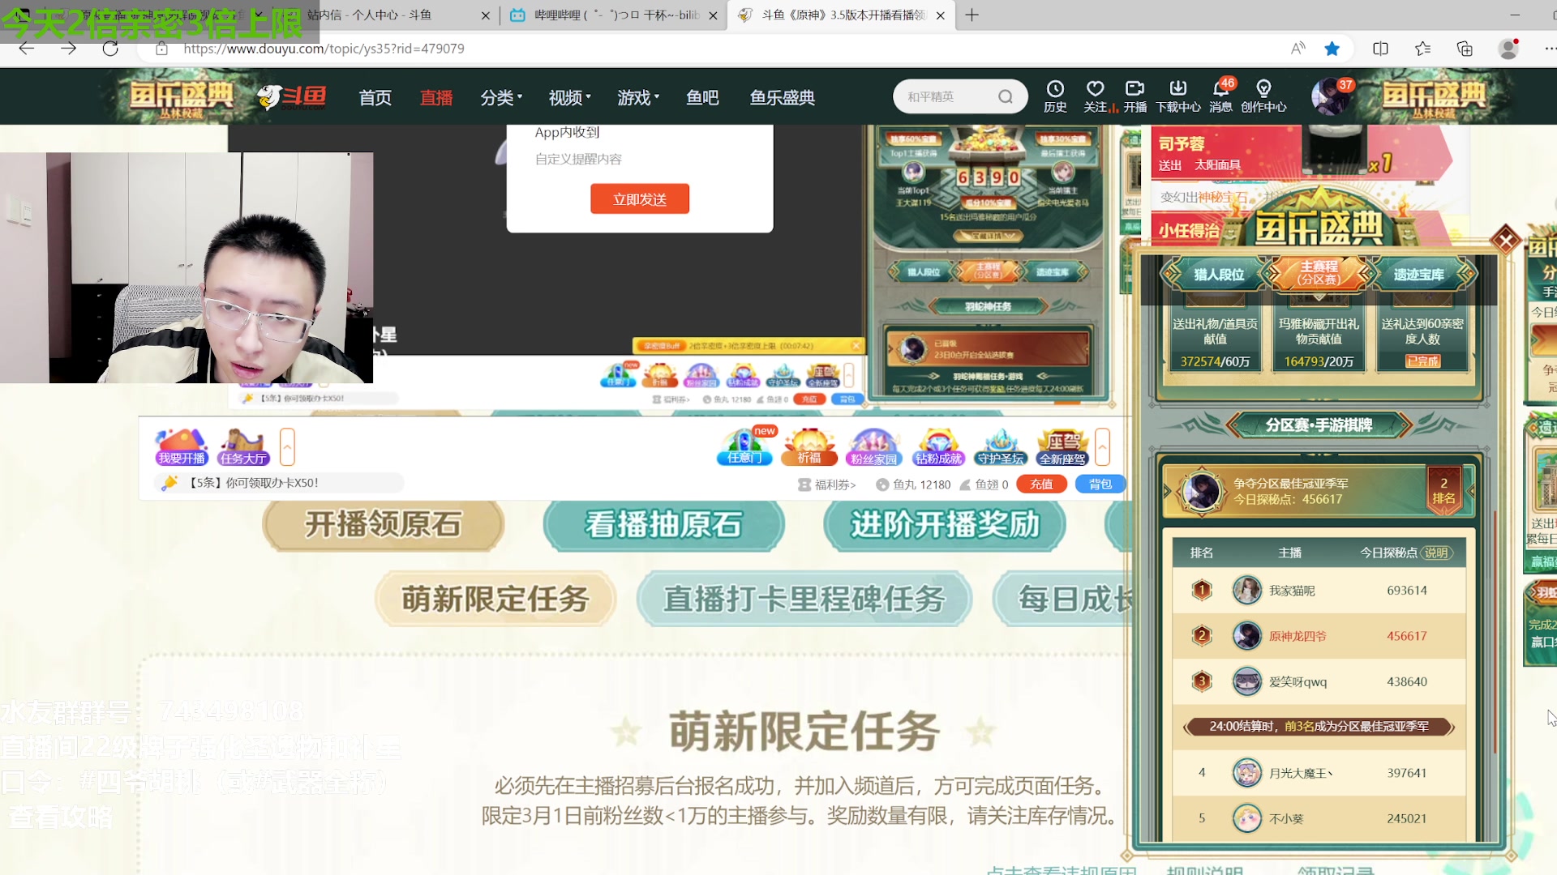
Task: Open the 任意门 icon with new badge
Action: point(745,447)
